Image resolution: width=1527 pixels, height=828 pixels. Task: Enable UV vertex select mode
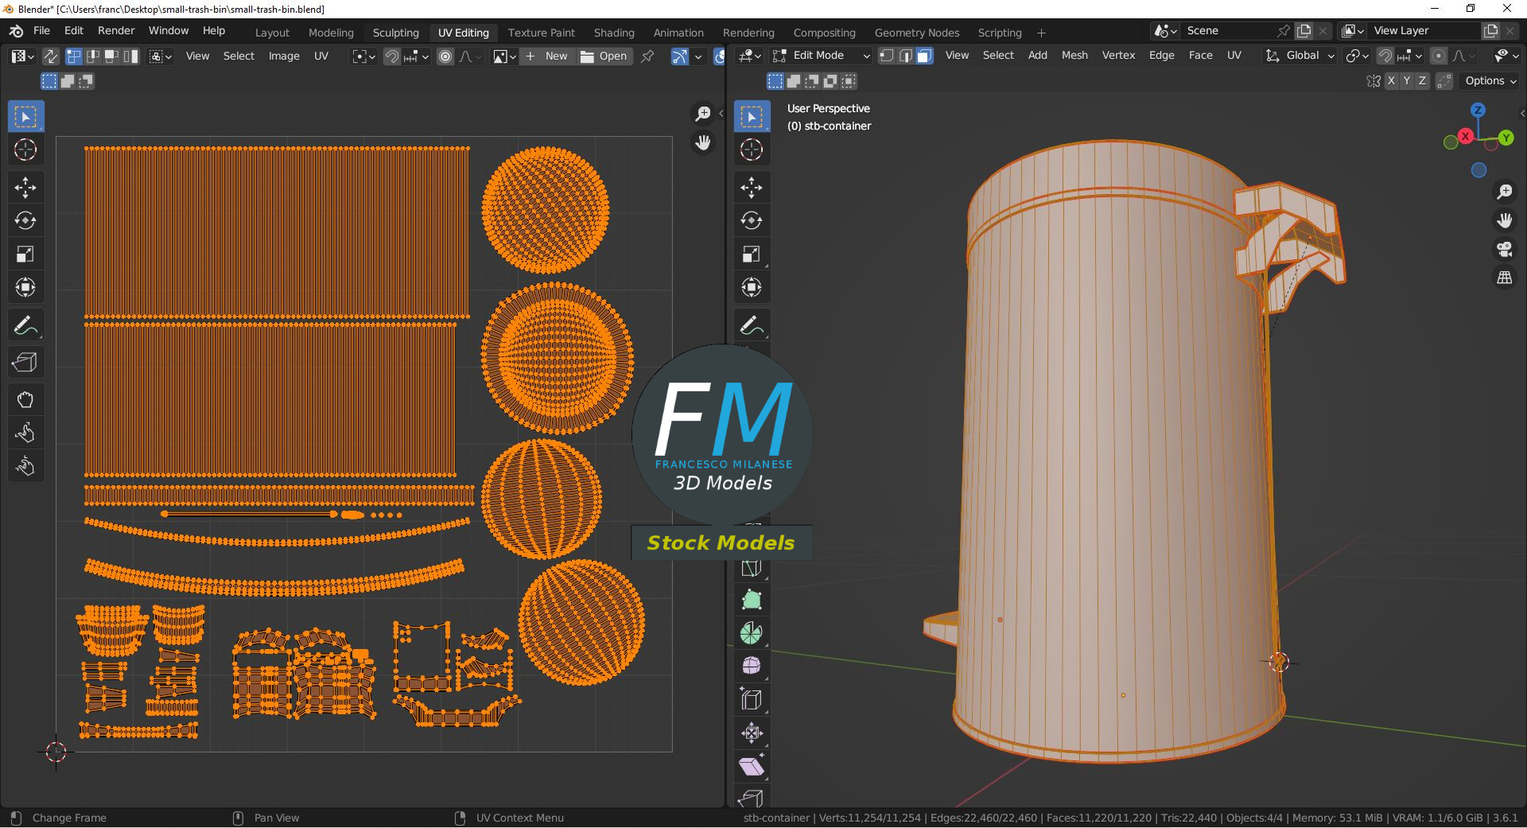tap(74, 56)
